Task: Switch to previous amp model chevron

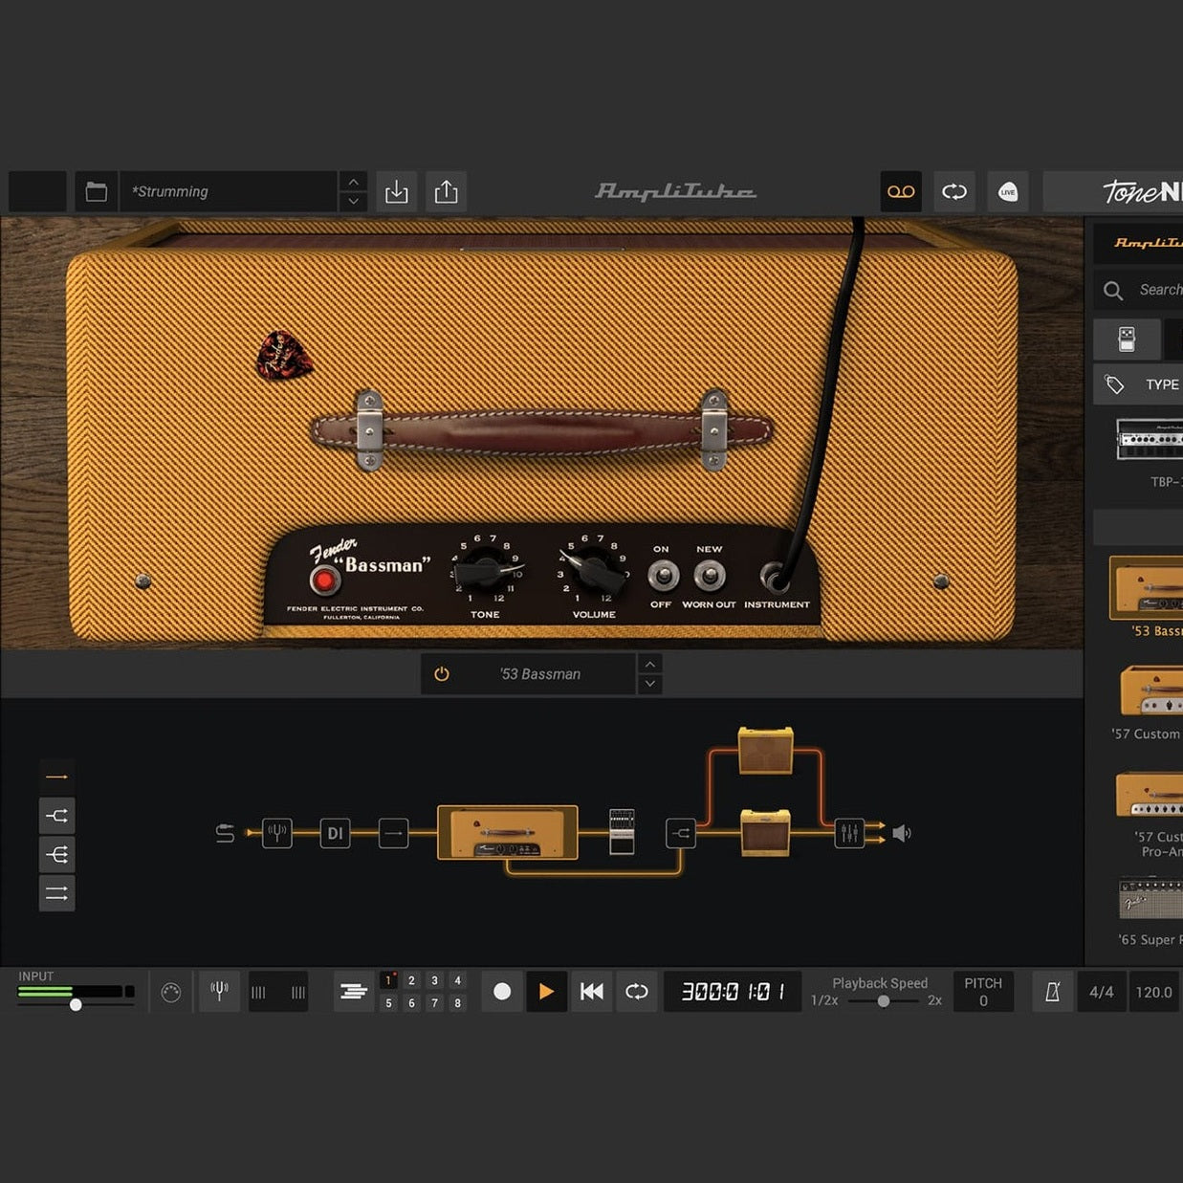Action: coord(650,665)
